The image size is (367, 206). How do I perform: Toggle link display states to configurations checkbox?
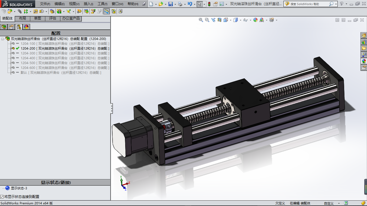(x=2, y=197)
